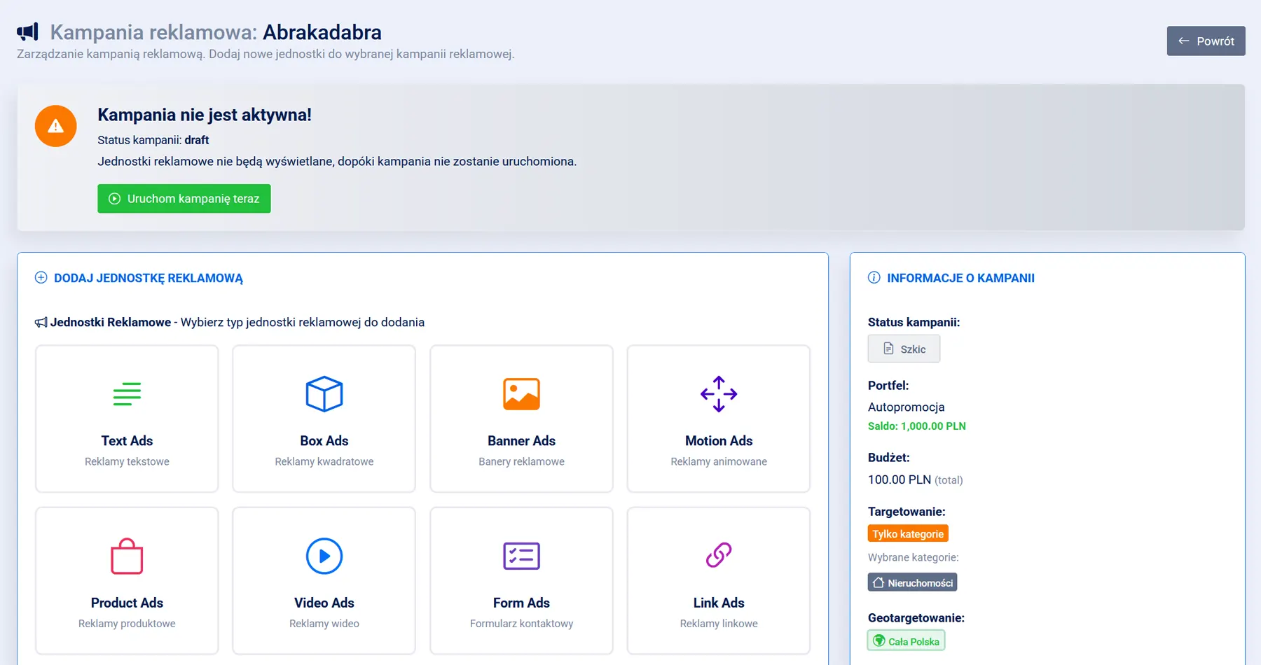
Task: Select the Video Ads play icon
Action: 324,556
